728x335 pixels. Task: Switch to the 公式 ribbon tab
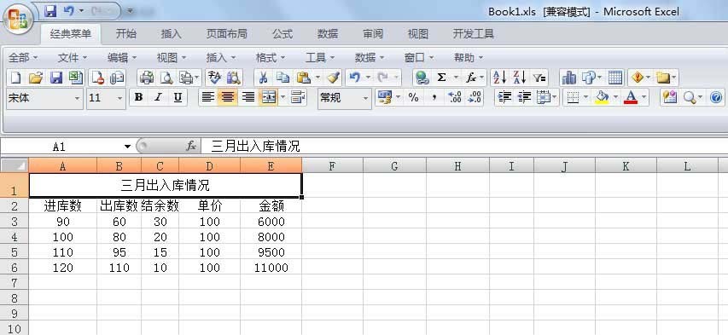tap(282, 34)
